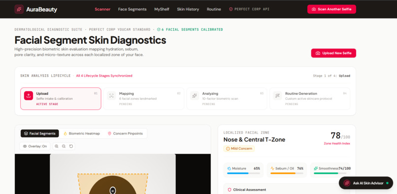This screenshot has width=397, height=194.
Task: Click the AuraBeauty logo icon
Action: click(x=19, y=9)
